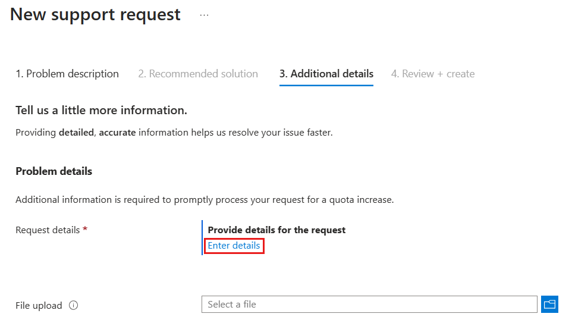572x323 pixels.
Task: Click the bold word 'accurate'
Action: point(118,132)
